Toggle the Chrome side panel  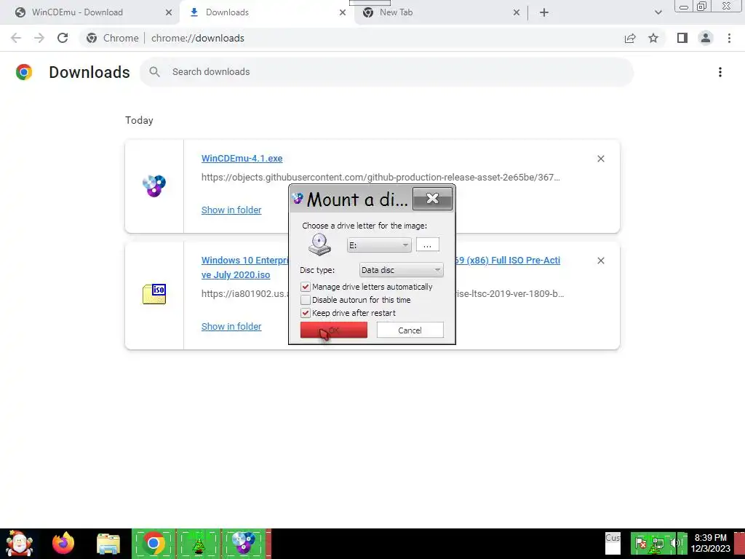coord(682,38)
